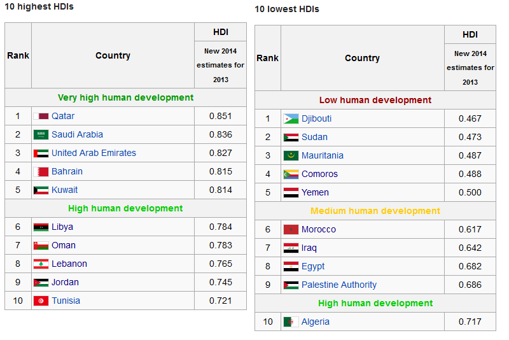Image resolution: width=509 pixels, height=340 pixels.
Task: Visit the Egypt link
Action: [x=313, y=267]
